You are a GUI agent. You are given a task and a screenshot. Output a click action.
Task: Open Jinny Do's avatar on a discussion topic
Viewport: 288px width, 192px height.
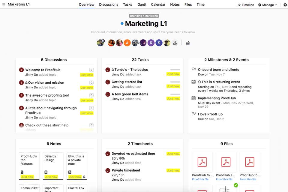coord(21,70)
